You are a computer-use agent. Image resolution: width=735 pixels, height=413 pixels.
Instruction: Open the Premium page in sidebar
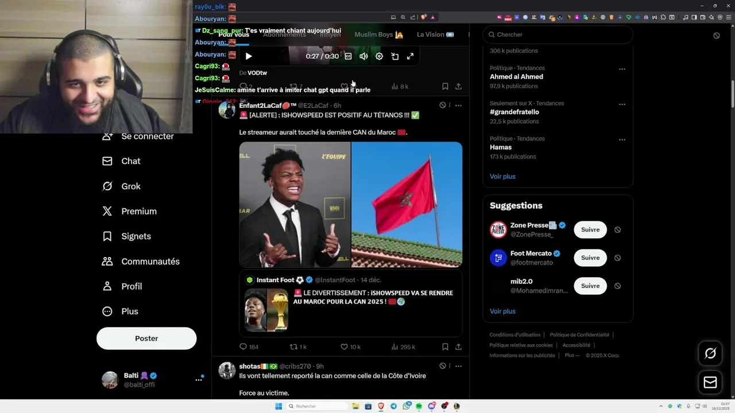(129, 211)
